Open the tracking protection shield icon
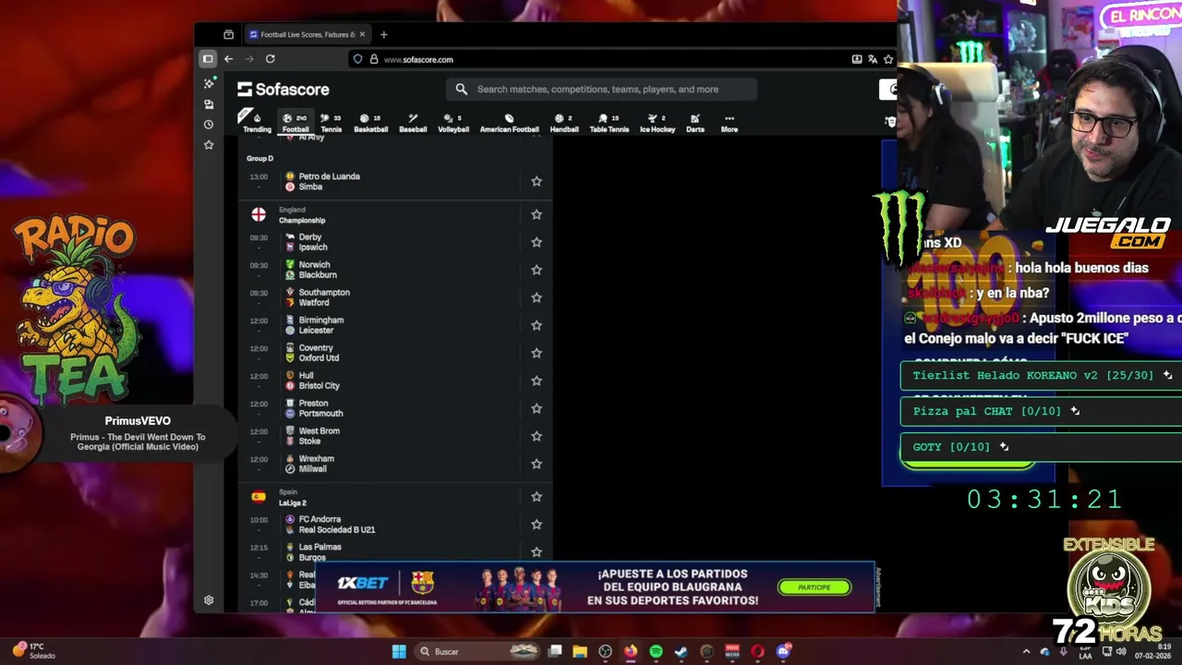The width and height of the screenshot is (1182, 665). point(358,59)
